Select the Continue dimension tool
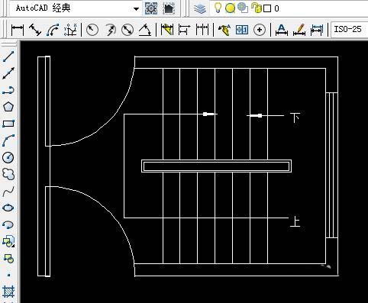The image size is (368, 303). pos(202,30)
